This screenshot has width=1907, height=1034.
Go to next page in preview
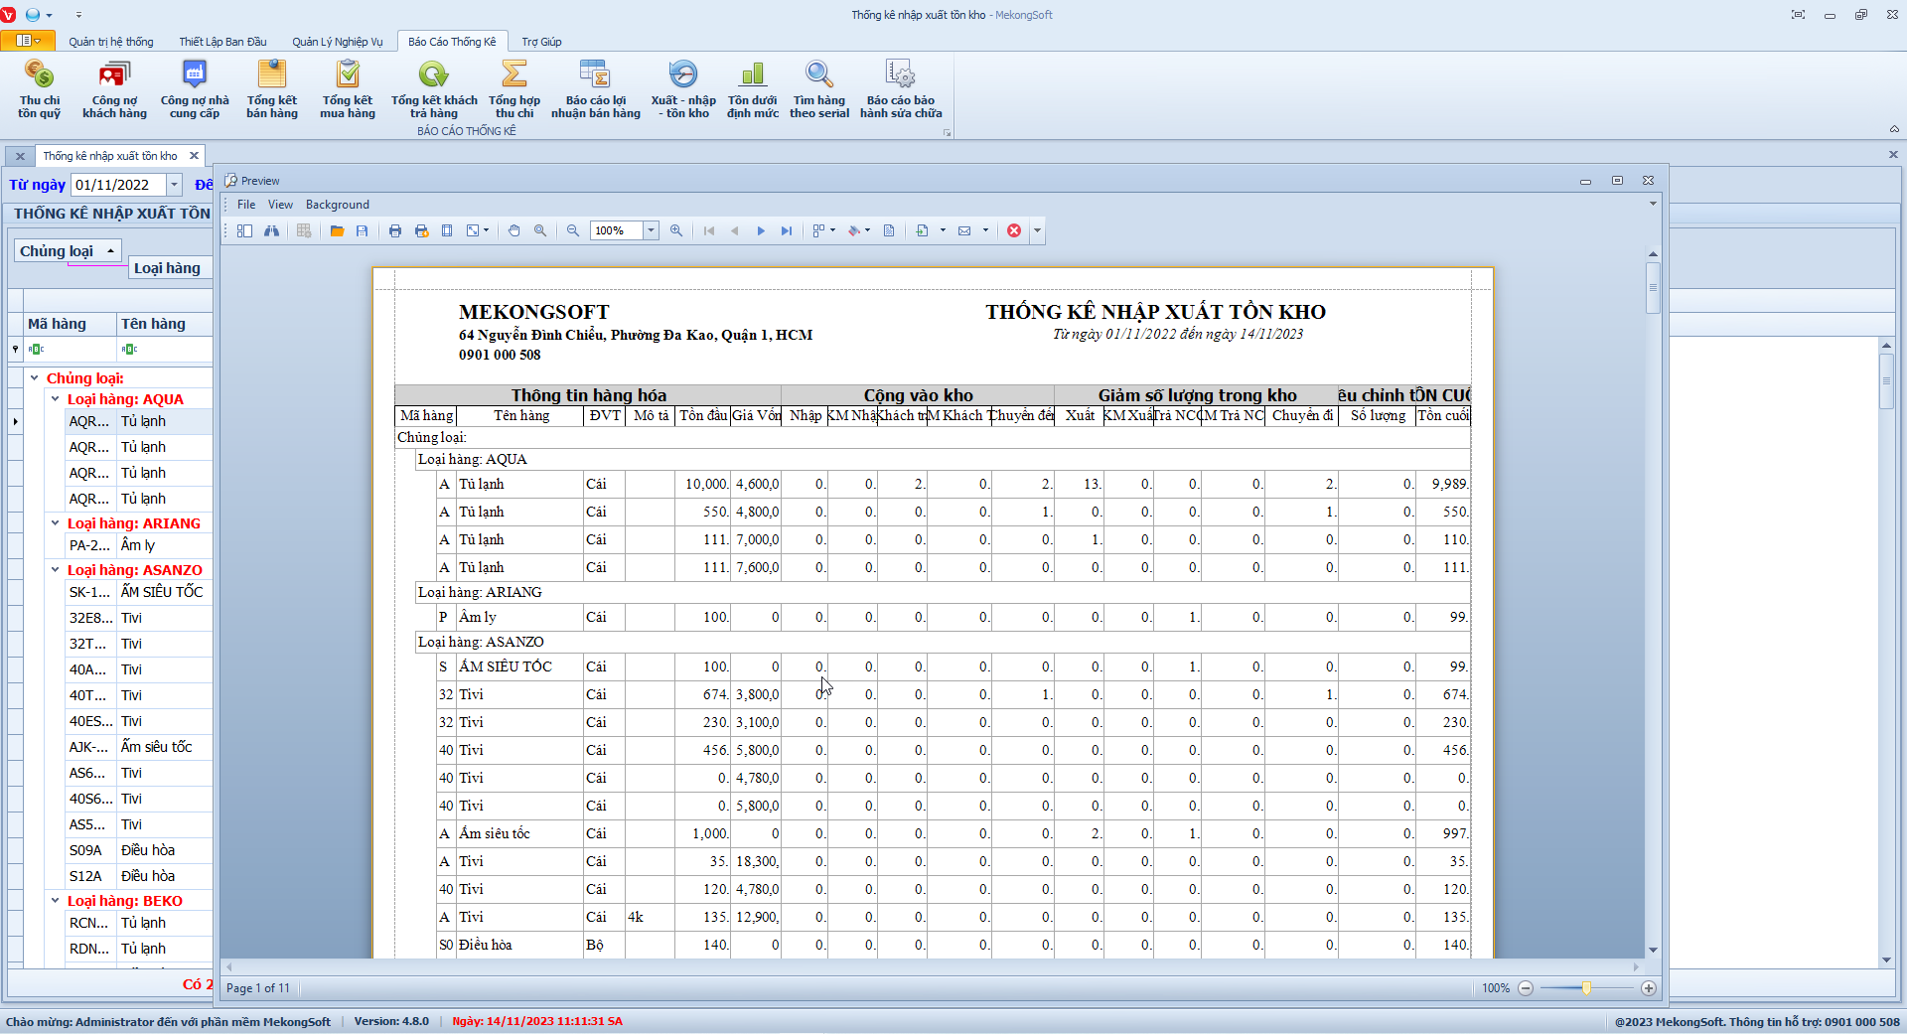(x=761, y=230)
